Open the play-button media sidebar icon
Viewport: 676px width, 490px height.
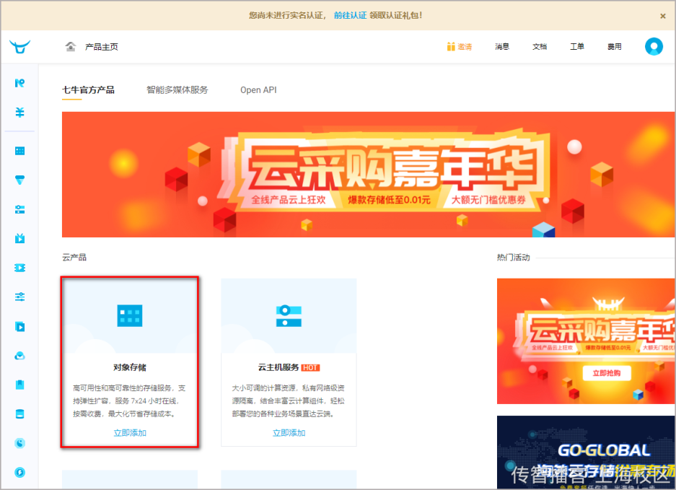tap(19, 326)
